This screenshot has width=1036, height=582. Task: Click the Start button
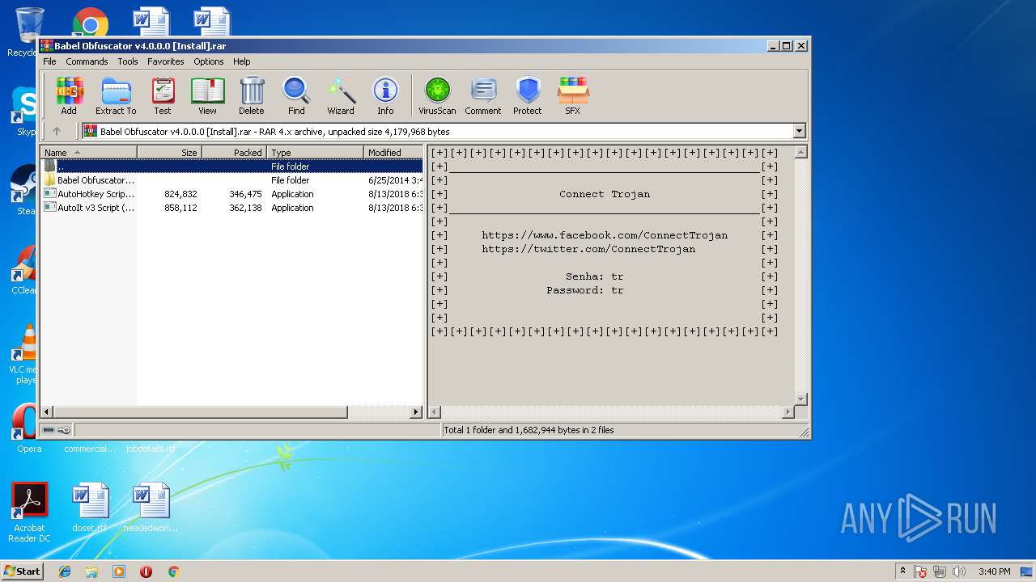click(23, 571)
